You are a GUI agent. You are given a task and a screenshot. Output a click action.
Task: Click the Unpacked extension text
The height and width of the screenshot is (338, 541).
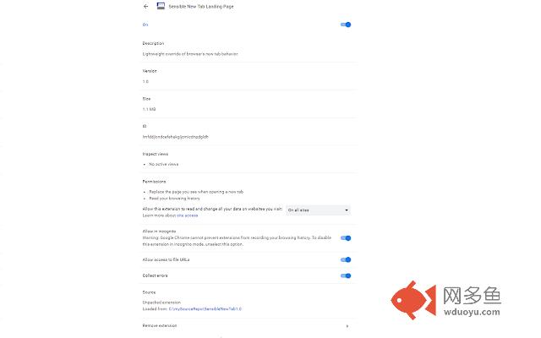click(161, 303)
